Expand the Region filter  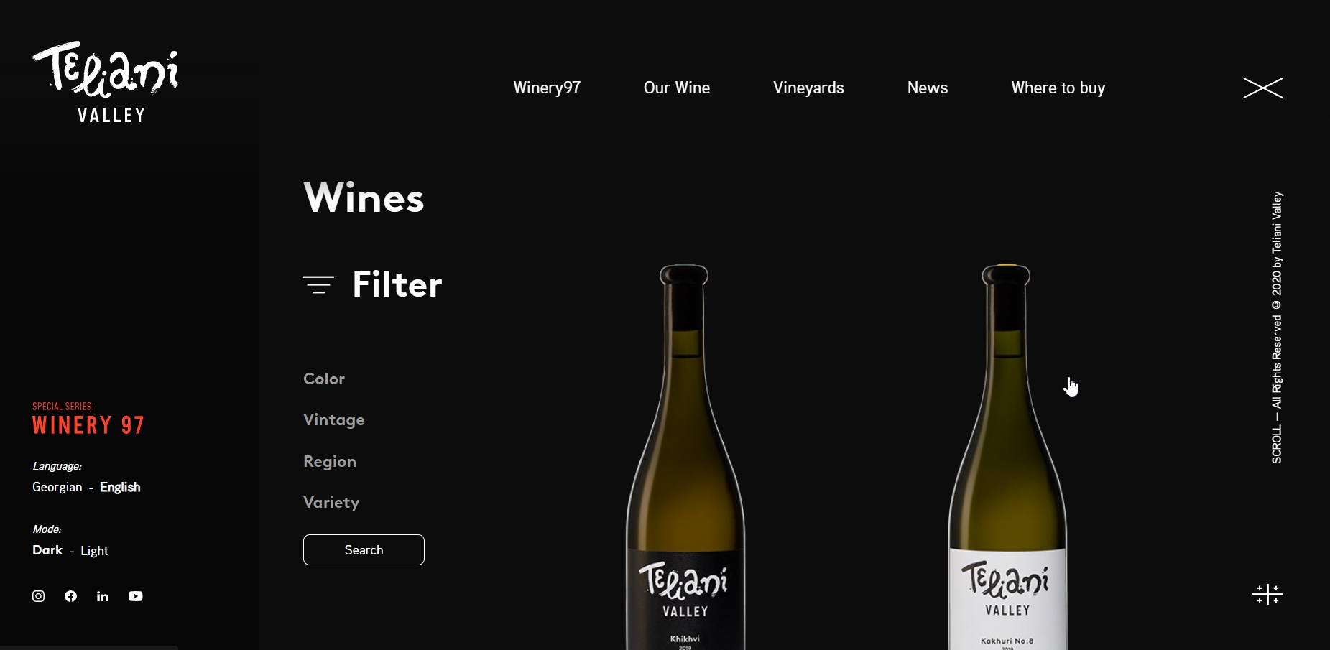(x=330, y=461)
